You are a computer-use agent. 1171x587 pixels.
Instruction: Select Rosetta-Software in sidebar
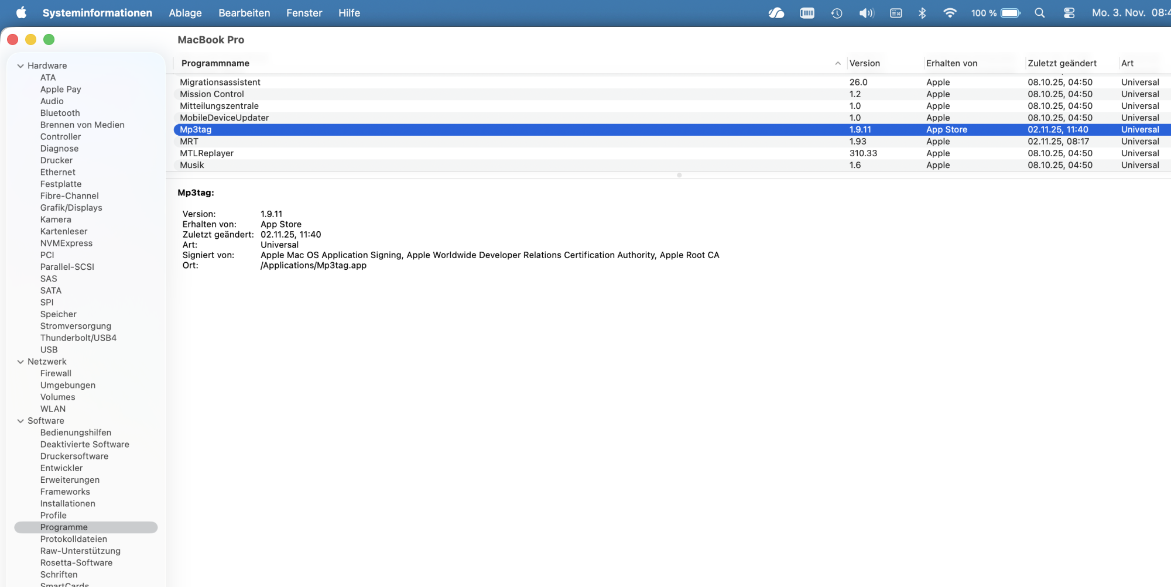coord(76,562)
